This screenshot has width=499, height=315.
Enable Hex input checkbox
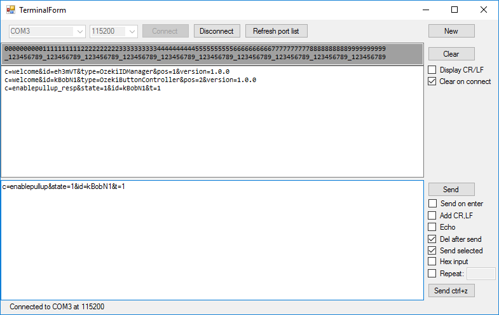[x=432, y=262]
